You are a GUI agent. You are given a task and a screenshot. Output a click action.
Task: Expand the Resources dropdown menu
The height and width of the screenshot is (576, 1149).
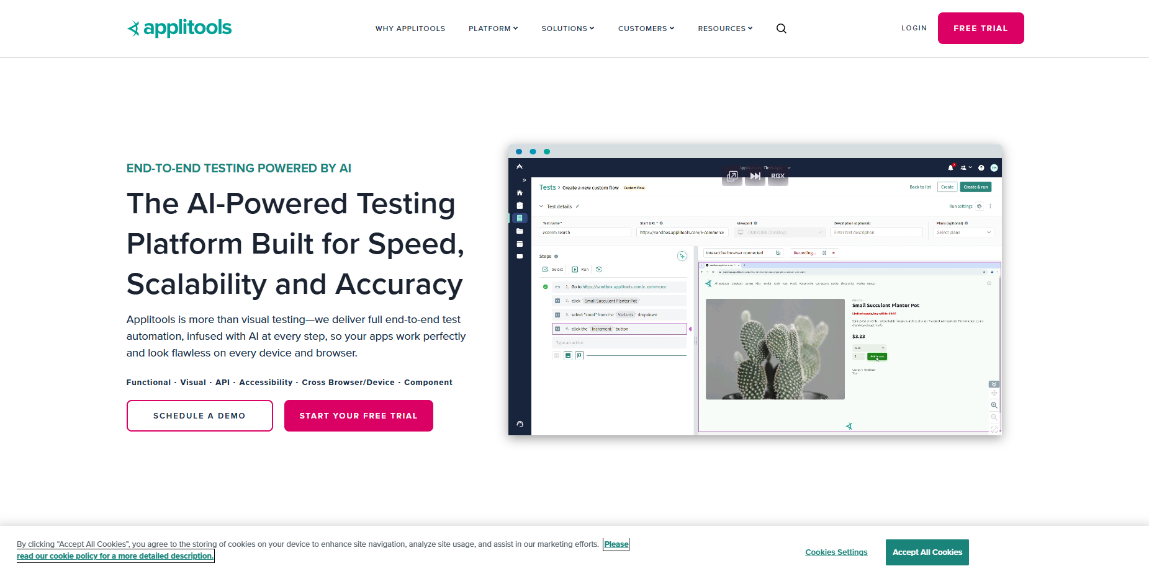[x=724, y=29]
